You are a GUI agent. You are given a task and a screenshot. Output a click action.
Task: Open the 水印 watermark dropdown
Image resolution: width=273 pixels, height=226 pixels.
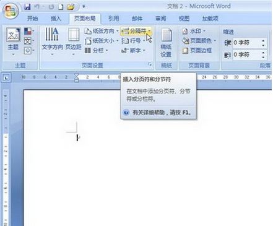[194, 31]
